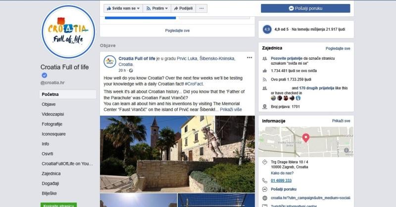Viewport: 396px width, 207px height.
Task: Click the green 'Kreirajte stranicu' button
Action: (58, 205)
